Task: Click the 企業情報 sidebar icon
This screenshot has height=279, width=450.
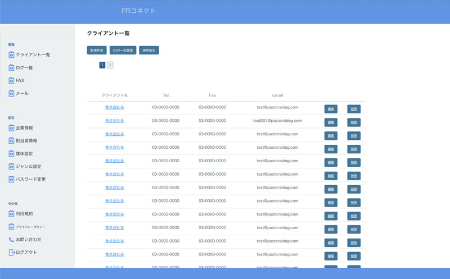Action: point(11,128)
